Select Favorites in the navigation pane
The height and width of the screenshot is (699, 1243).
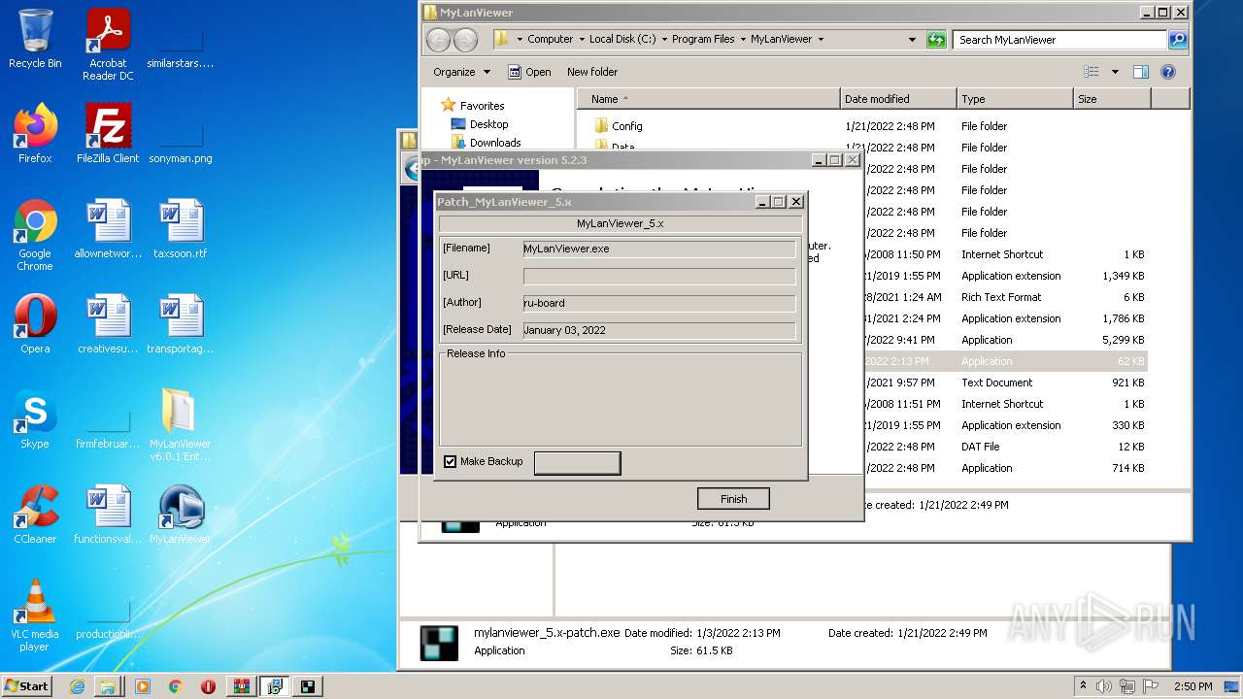coord(472,106)
